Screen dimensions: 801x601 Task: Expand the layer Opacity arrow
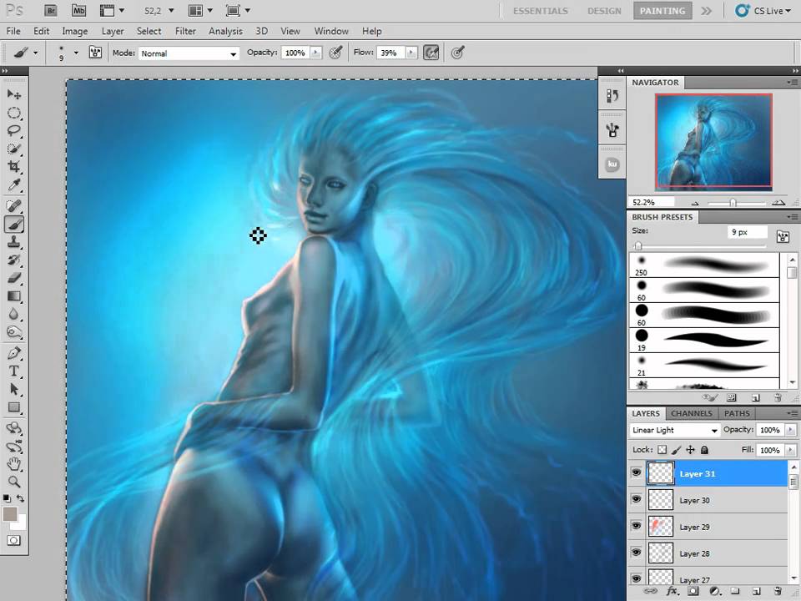pos(791,430)
